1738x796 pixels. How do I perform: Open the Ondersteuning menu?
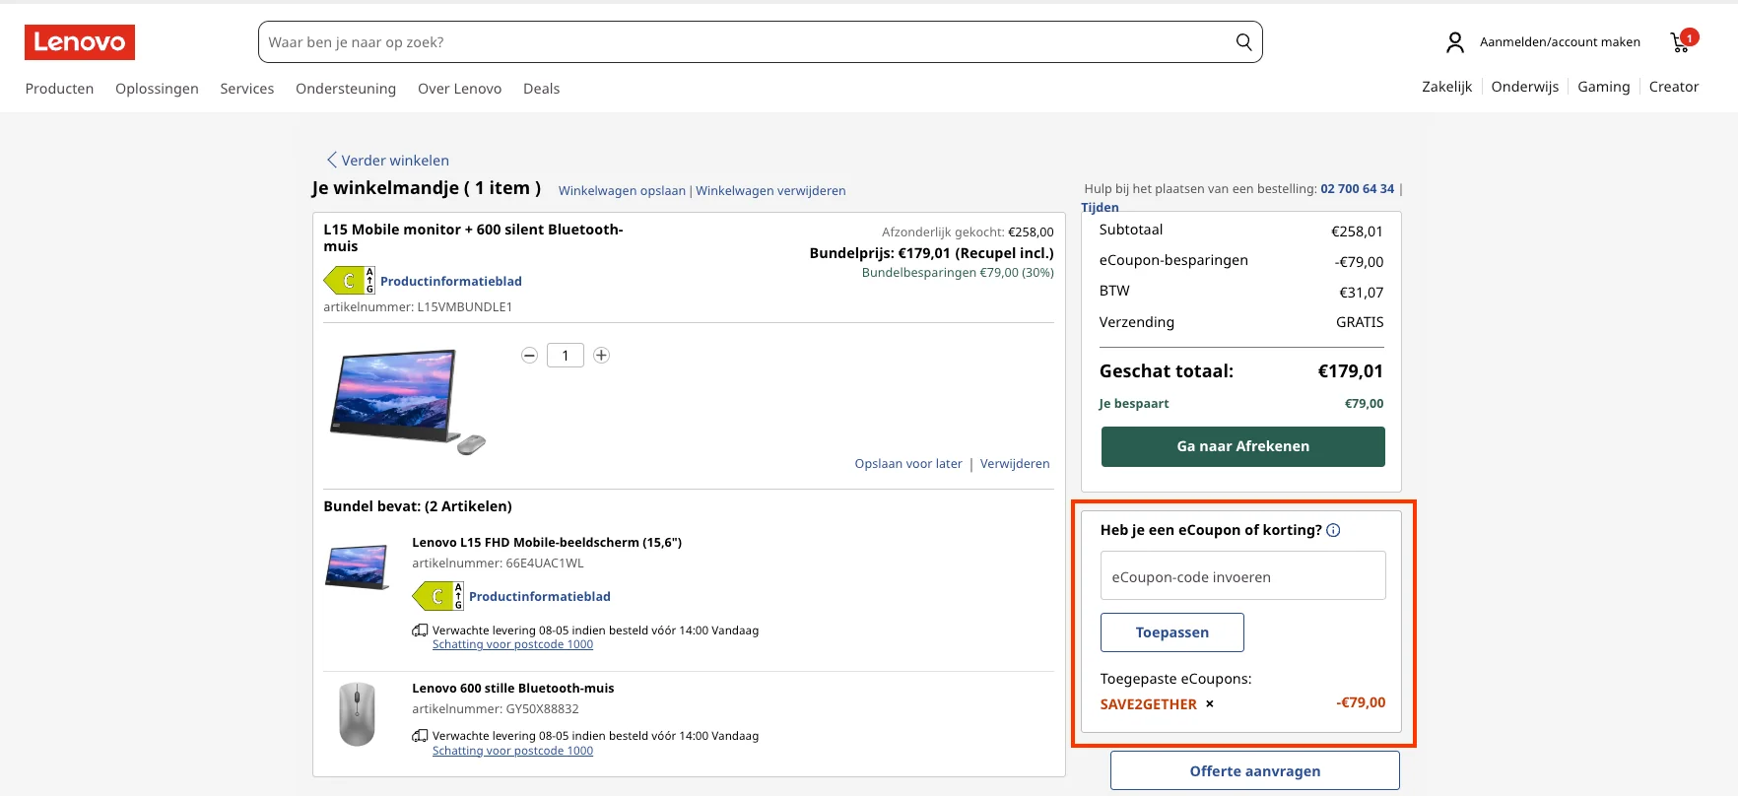tap(346, 89)
